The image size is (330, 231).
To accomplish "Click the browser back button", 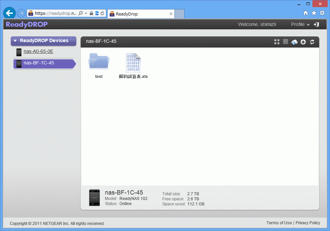I will (9, 13).
